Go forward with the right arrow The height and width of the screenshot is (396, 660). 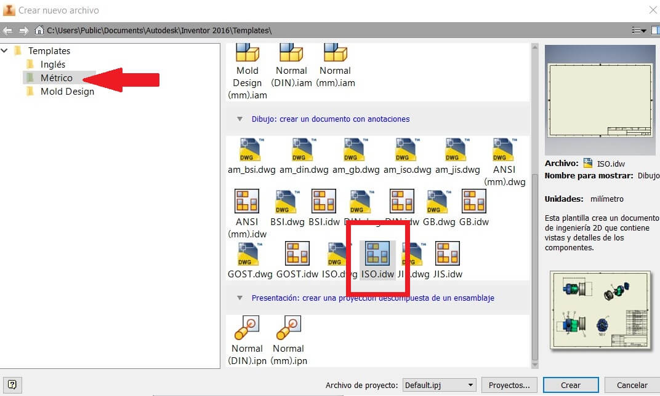point(23,30)
